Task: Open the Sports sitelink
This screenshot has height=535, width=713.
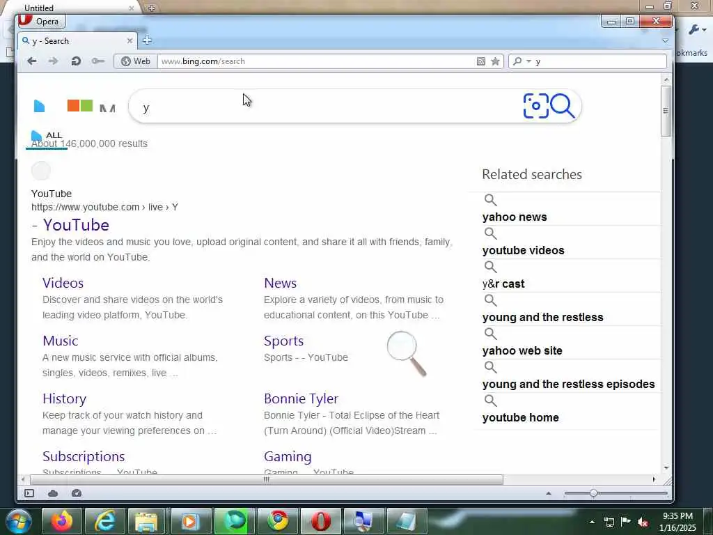Action: point(284,341)
